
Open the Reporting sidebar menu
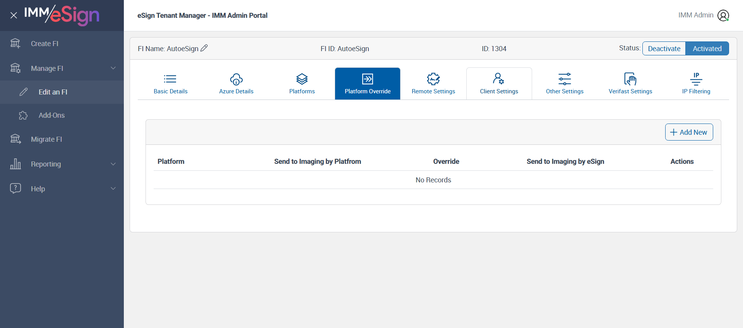click(x=62, y=164)
